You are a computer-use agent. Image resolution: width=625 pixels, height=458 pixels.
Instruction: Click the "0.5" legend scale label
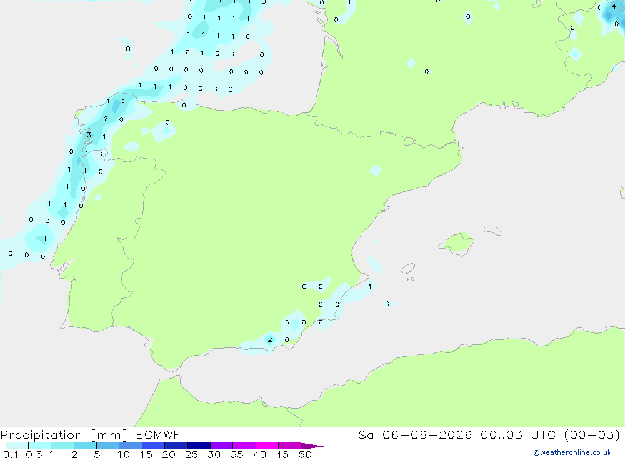click(x=34, y=454)
